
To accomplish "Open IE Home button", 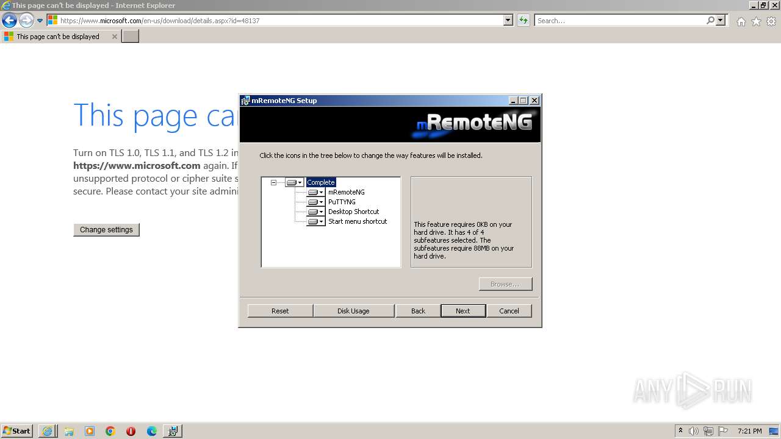I will click(741, 21).
